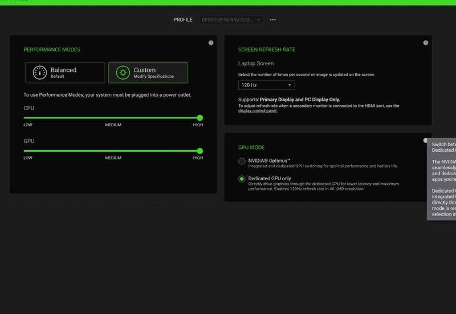Image resolution: width=456 pixels, height=314 pixels.
Task: Select Dedicated GPU only mode
Action: [x=242, y=179]
